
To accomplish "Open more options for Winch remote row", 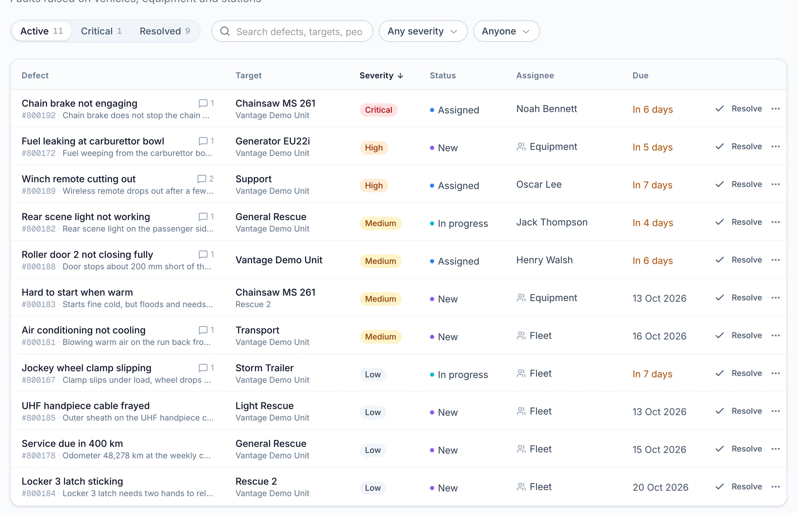I will [x=776, y=184].
